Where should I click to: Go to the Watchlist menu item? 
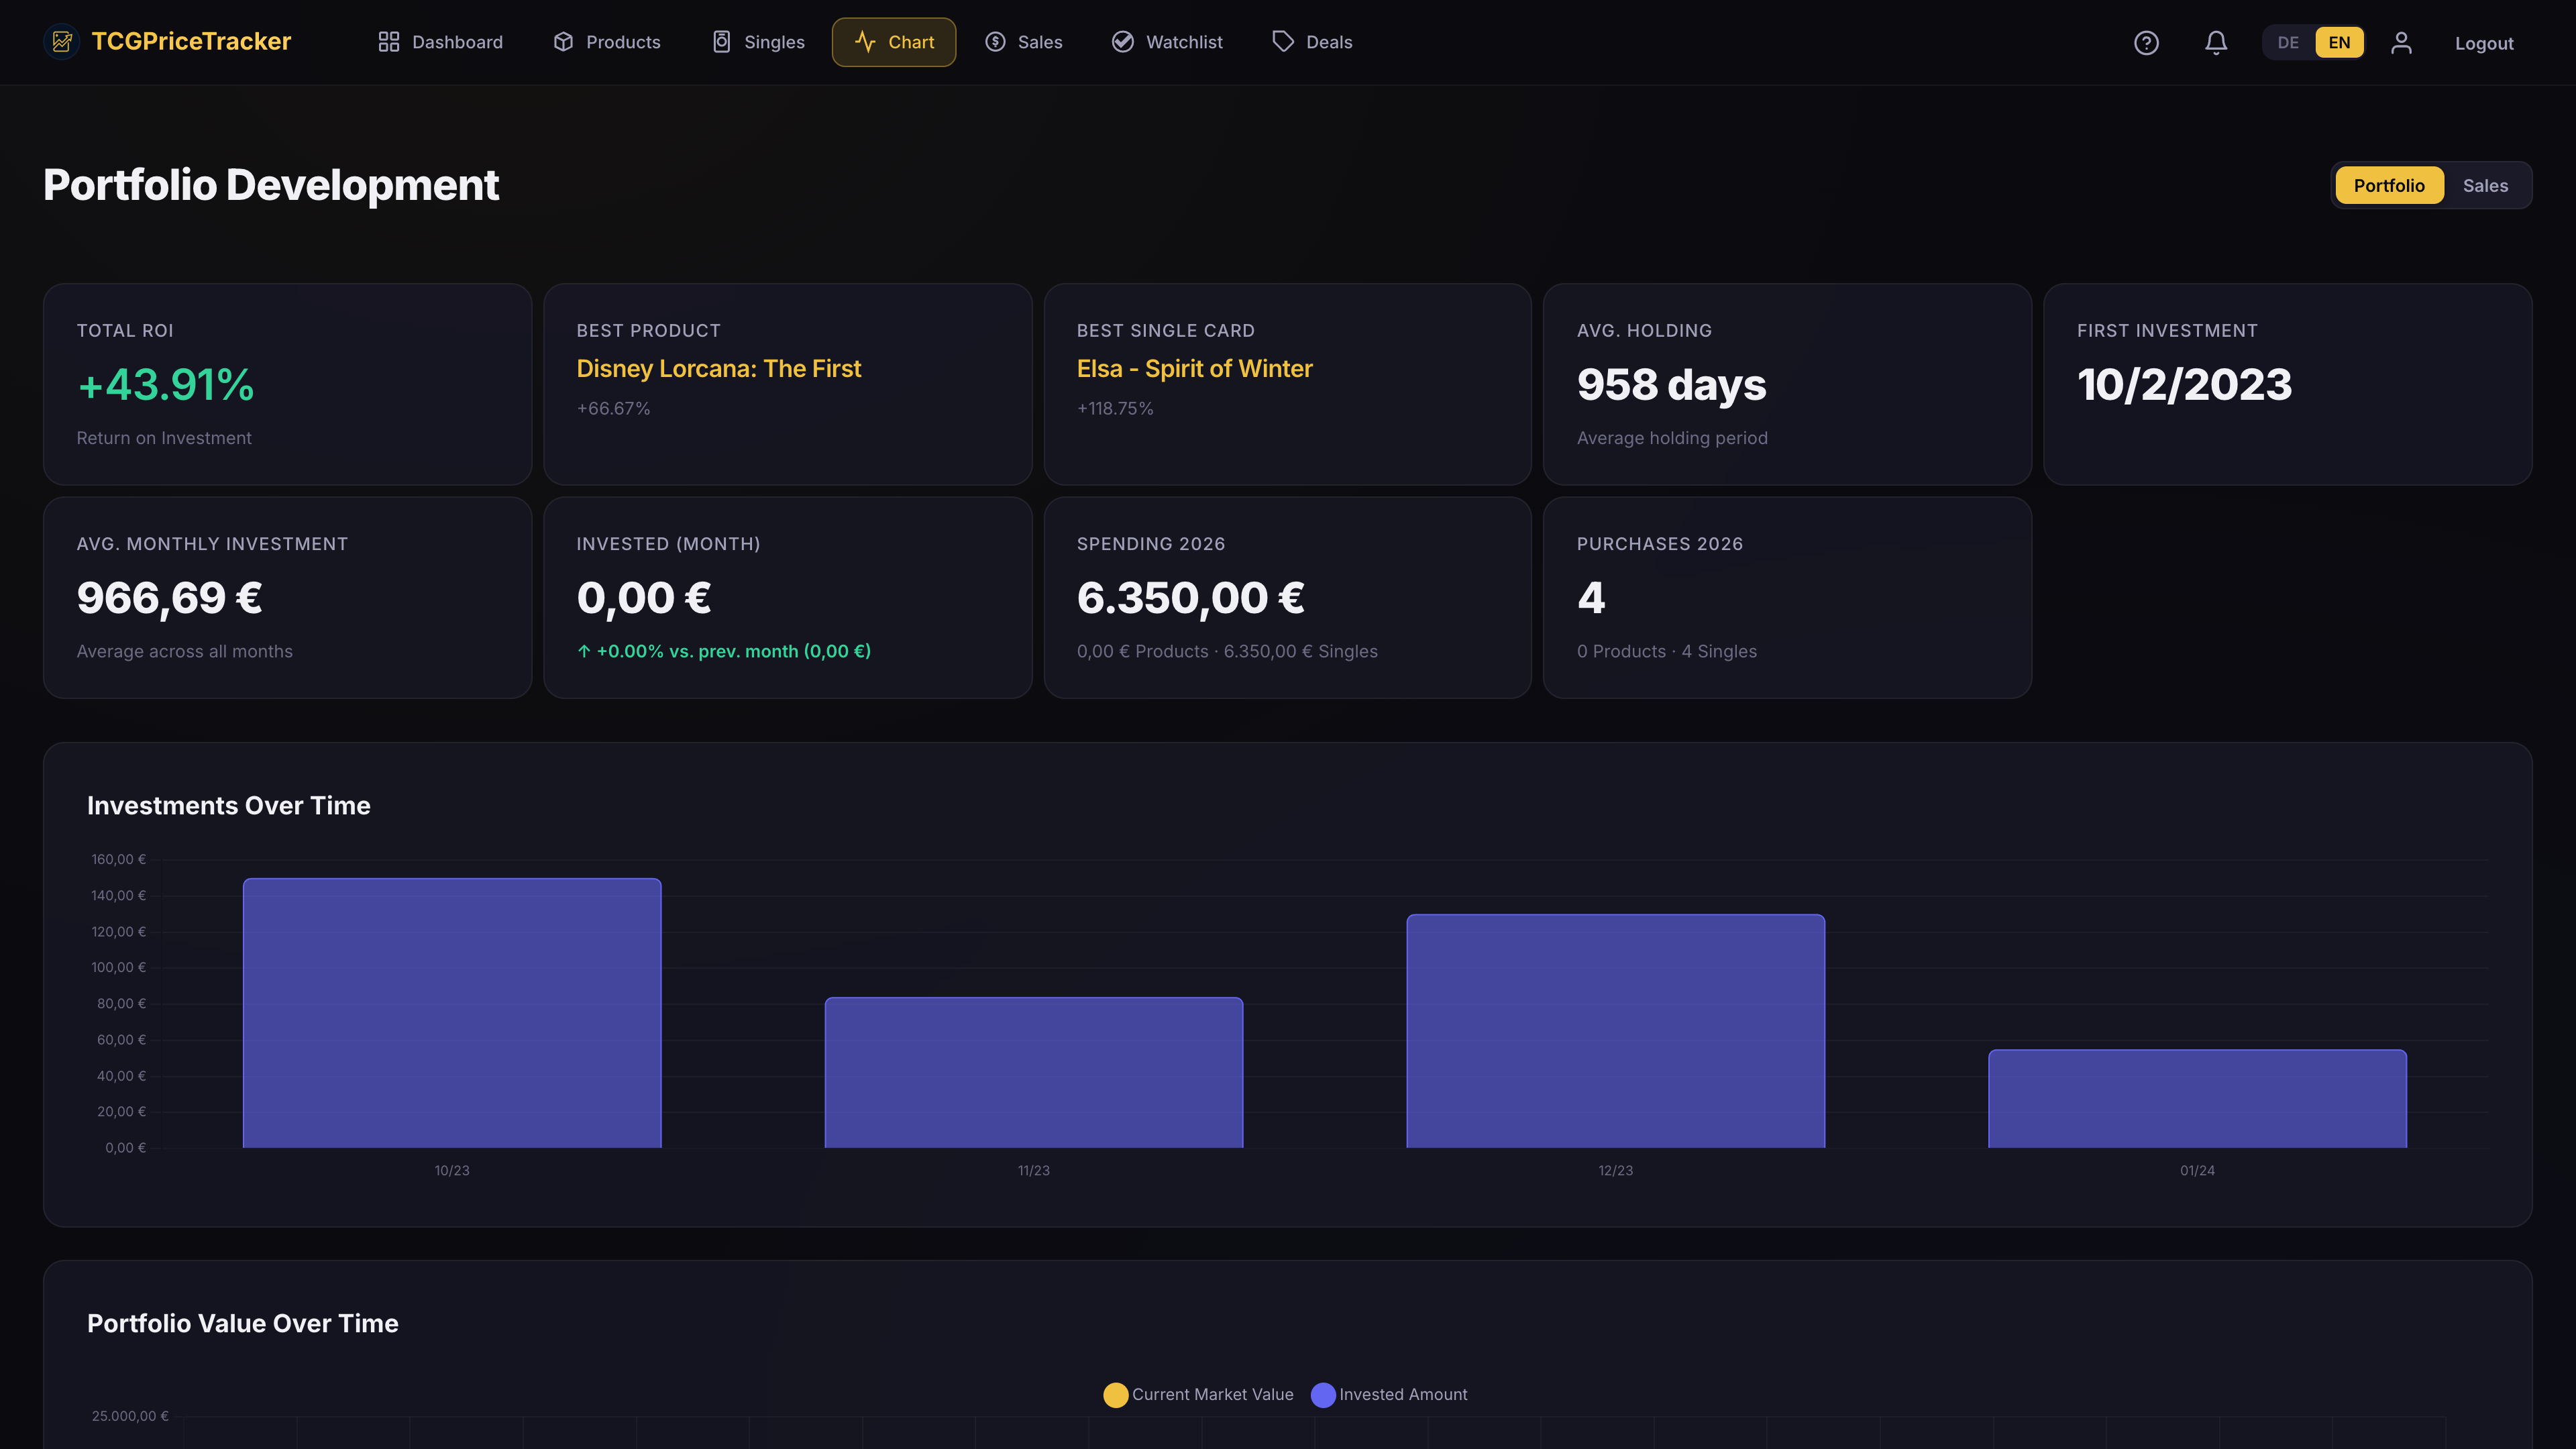click(x=1167, y=42)
